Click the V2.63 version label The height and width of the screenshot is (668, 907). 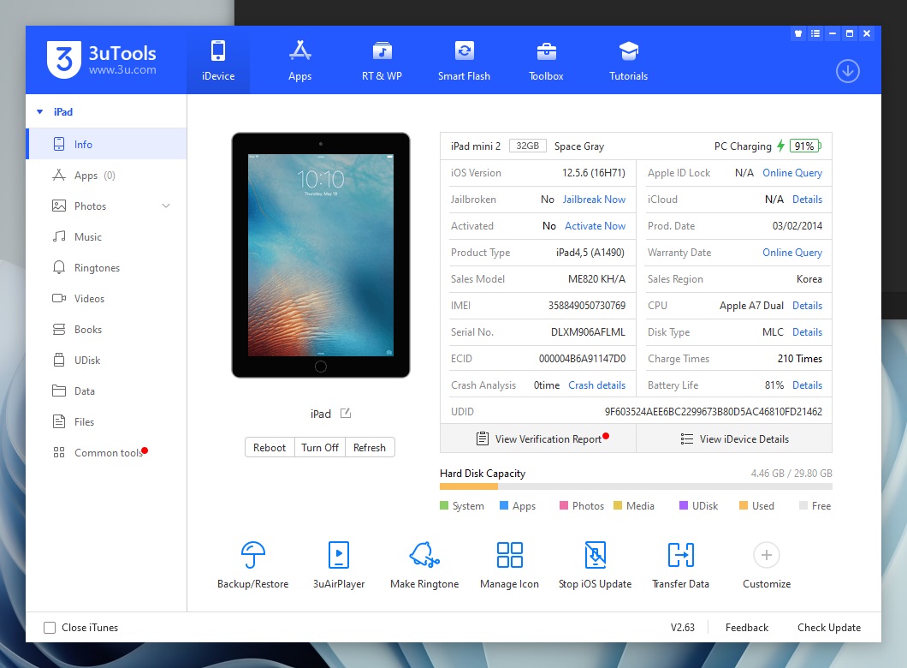(683, 628)
